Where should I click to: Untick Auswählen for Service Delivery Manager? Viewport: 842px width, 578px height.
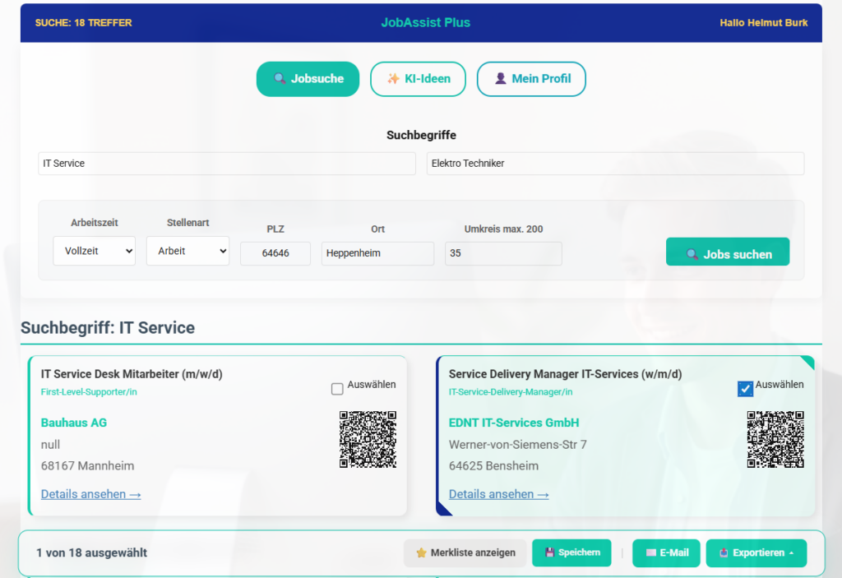pos(745,389)
